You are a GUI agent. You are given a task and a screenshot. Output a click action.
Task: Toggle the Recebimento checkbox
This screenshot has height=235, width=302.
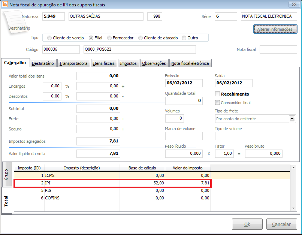217,94
